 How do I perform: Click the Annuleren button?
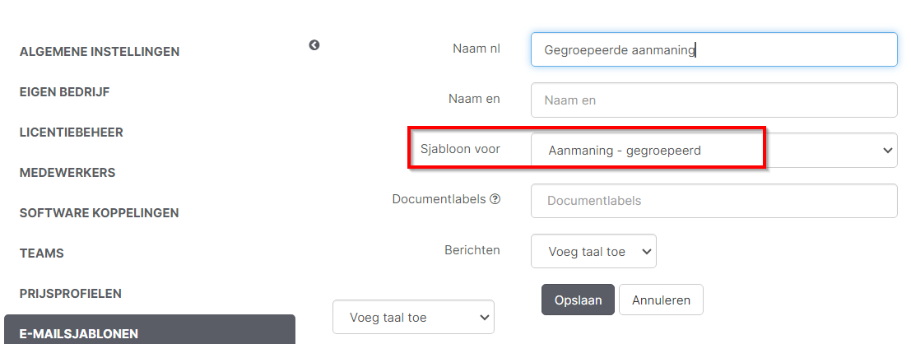point(660,300)
